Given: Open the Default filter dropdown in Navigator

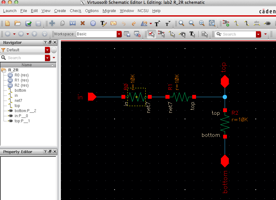Looking at the screenshot, I should [x=47, y=50].
